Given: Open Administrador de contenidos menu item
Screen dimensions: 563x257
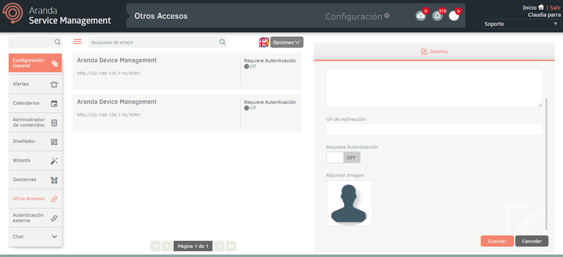Looking at the screenshot, I should 35,122.
